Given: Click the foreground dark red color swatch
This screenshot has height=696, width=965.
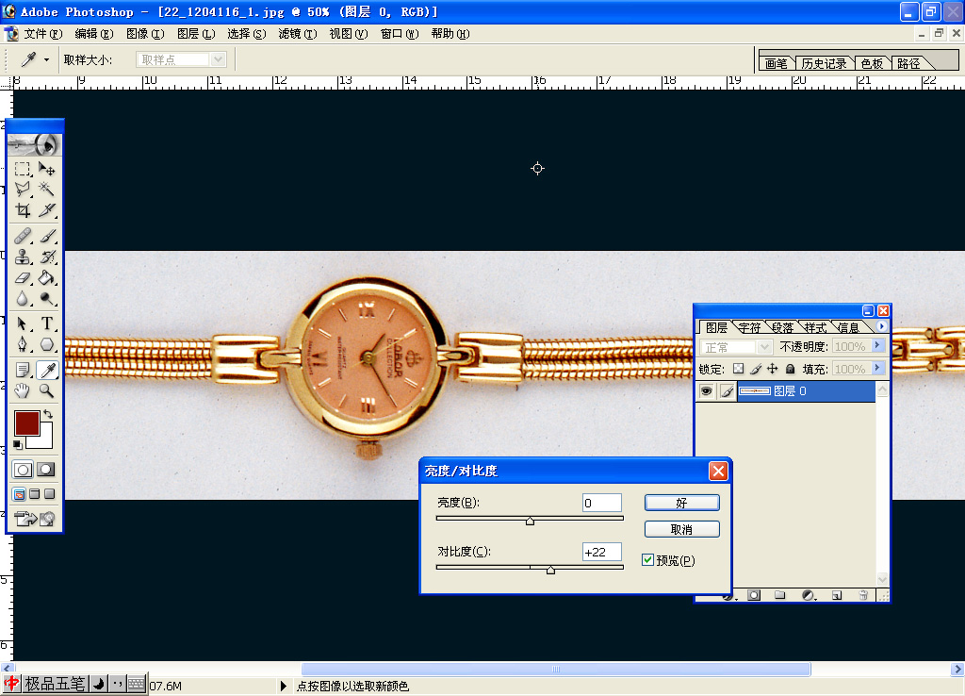Looking at the screenshot, I should (x=27, y=423).
